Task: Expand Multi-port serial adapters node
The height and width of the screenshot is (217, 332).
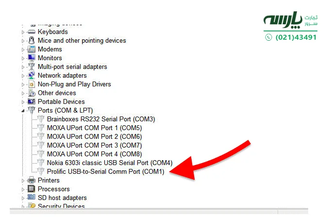Action: tap(23, 67)
